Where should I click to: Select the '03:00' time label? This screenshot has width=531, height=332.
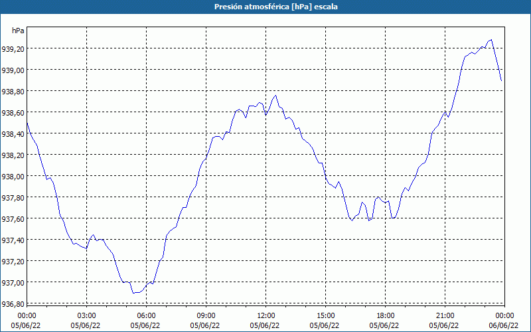pos(87,316)
